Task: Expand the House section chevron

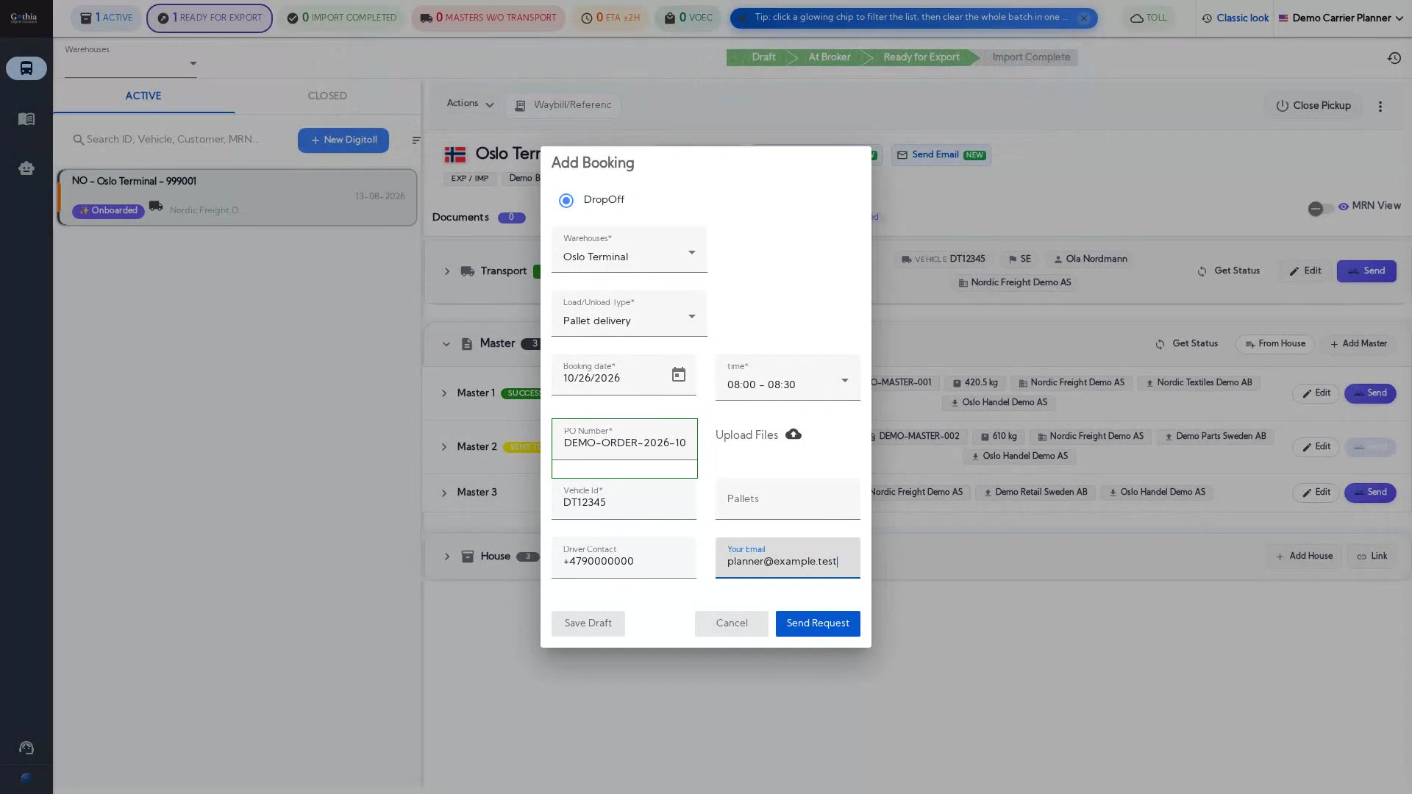Action: click(446, 557)
